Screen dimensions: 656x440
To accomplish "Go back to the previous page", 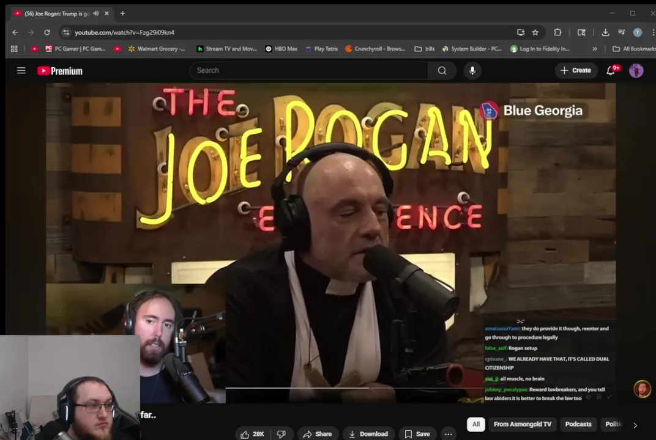I will [x=15, y=32].
